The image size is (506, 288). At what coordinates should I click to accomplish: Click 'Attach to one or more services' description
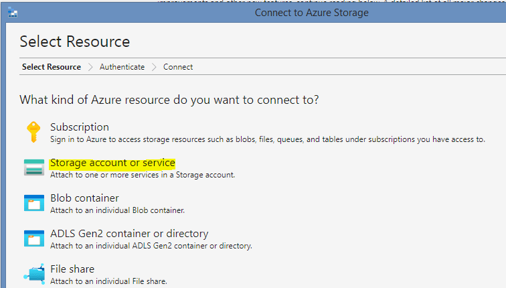[x=143, y=175]
